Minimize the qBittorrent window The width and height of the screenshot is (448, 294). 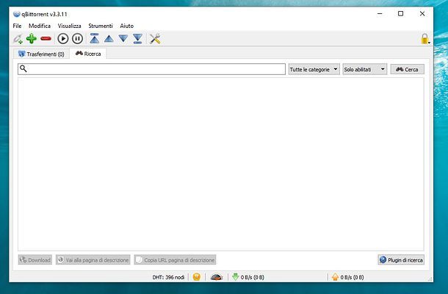coord(380,13)
